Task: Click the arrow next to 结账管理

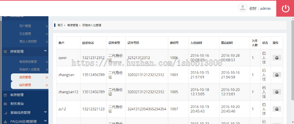Action: [47, 85]
